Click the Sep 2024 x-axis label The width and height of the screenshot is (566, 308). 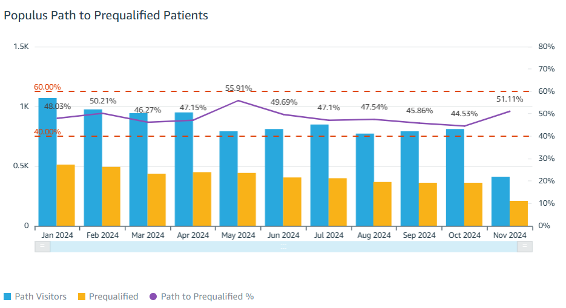click(418, 235)
